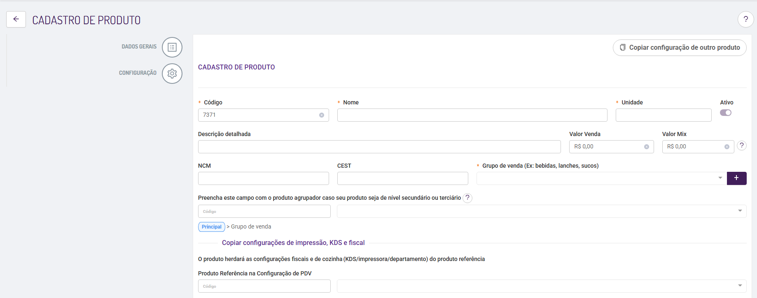Click Copiar configuração de outro produto
757x298 pixels.
pos(680,48)
